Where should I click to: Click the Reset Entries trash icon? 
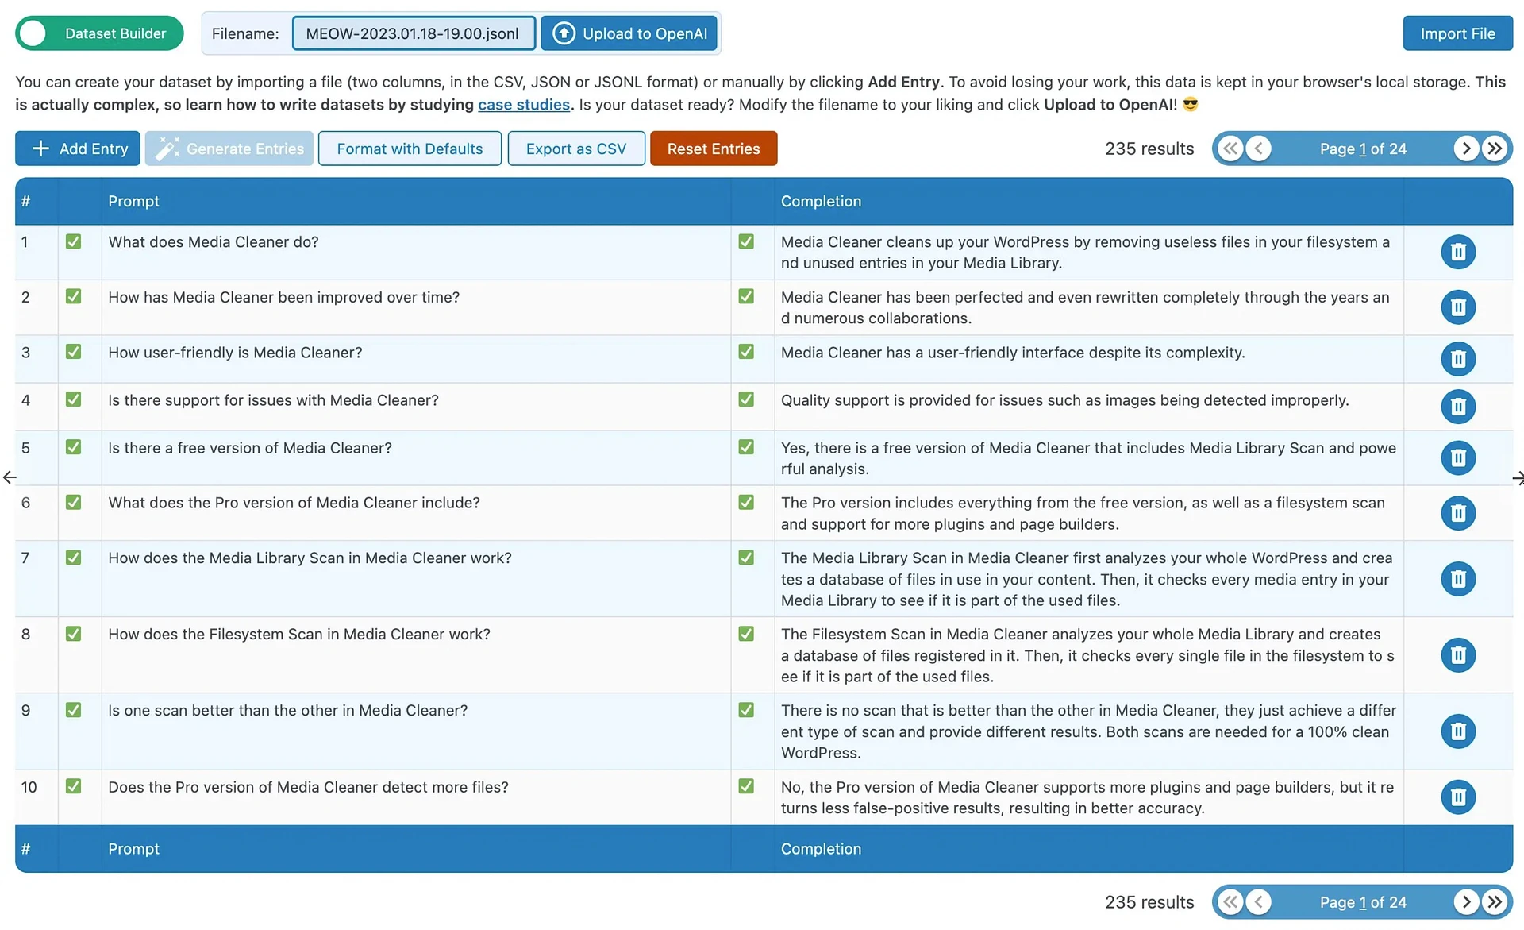click(x=713, y=147)
